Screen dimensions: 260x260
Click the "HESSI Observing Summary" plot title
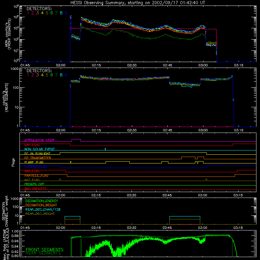point(138,3)
